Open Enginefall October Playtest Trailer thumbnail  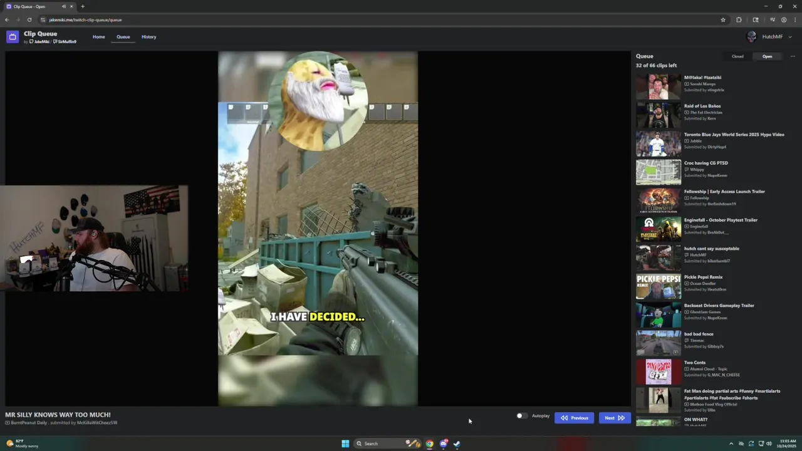(659, 229)
